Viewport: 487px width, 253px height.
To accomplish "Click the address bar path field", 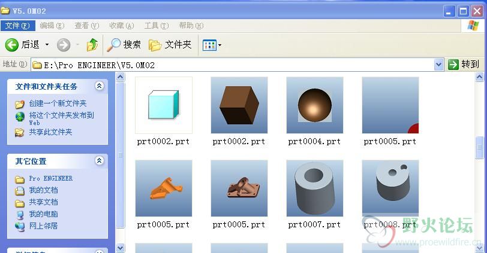I will coord(232,65).
